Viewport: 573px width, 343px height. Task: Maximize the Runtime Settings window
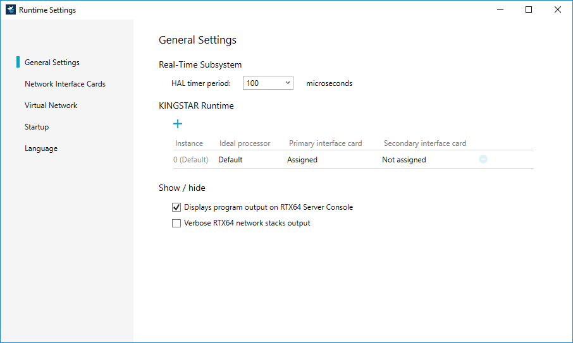529,9
